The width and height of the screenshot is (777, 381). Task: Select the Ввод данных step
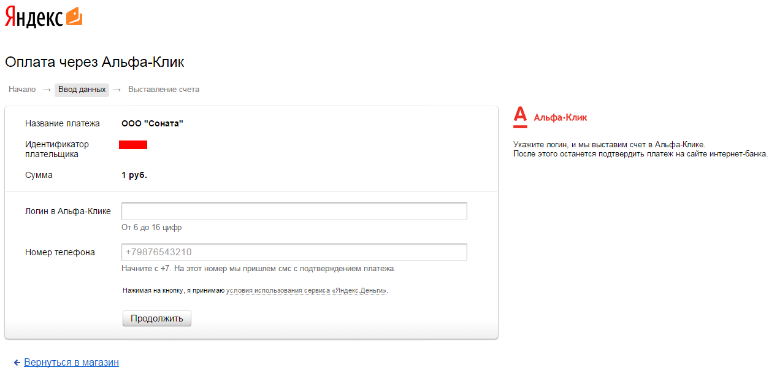[82, 90]
